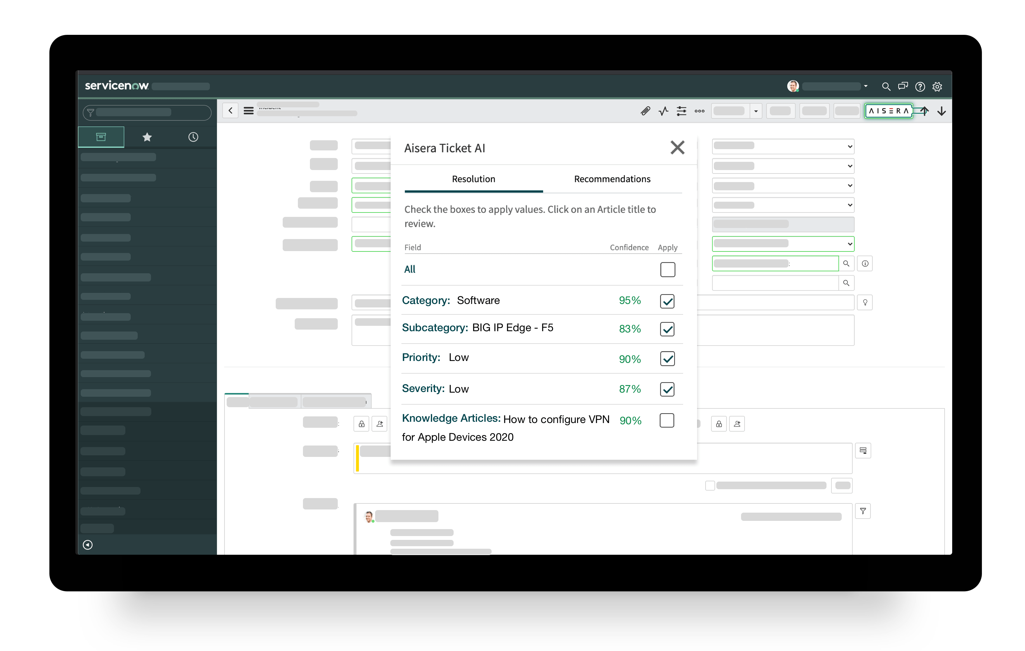Click the personalize form sliders icon
The width and height of the screenshot is (1025, 651).
pos(681,111)
